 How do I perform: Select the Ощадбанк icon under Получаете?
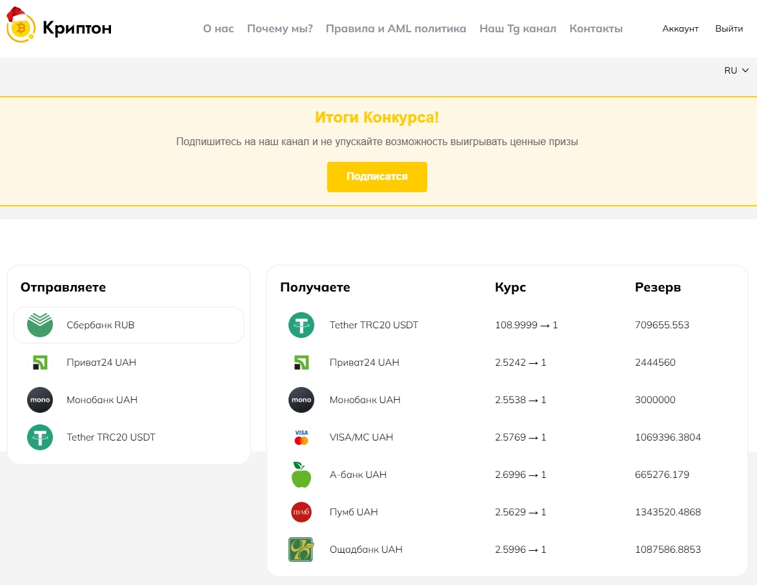pos(301,550)
